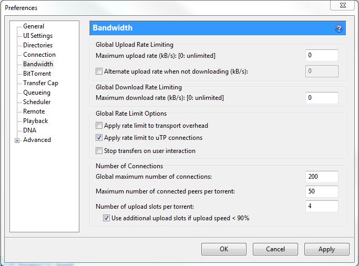This screenshot has height=266, width=359.
Task: Select Playback in the tree
Action: point(36,121)
